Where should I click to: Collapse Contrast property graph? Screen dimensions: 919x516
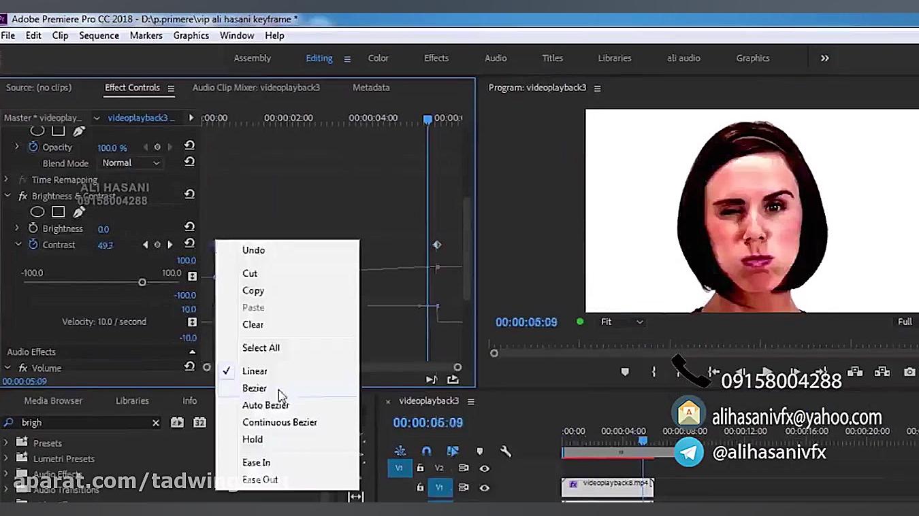point(18,245)
